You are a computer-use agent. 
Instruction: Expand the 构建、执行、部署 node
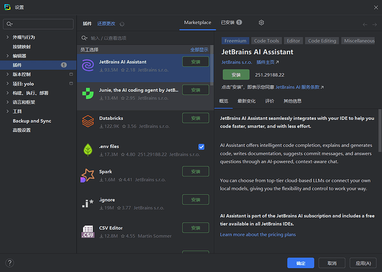coord(7,93)
